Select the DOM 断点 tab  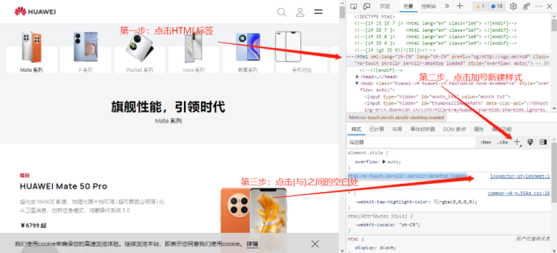click(454, 129)
